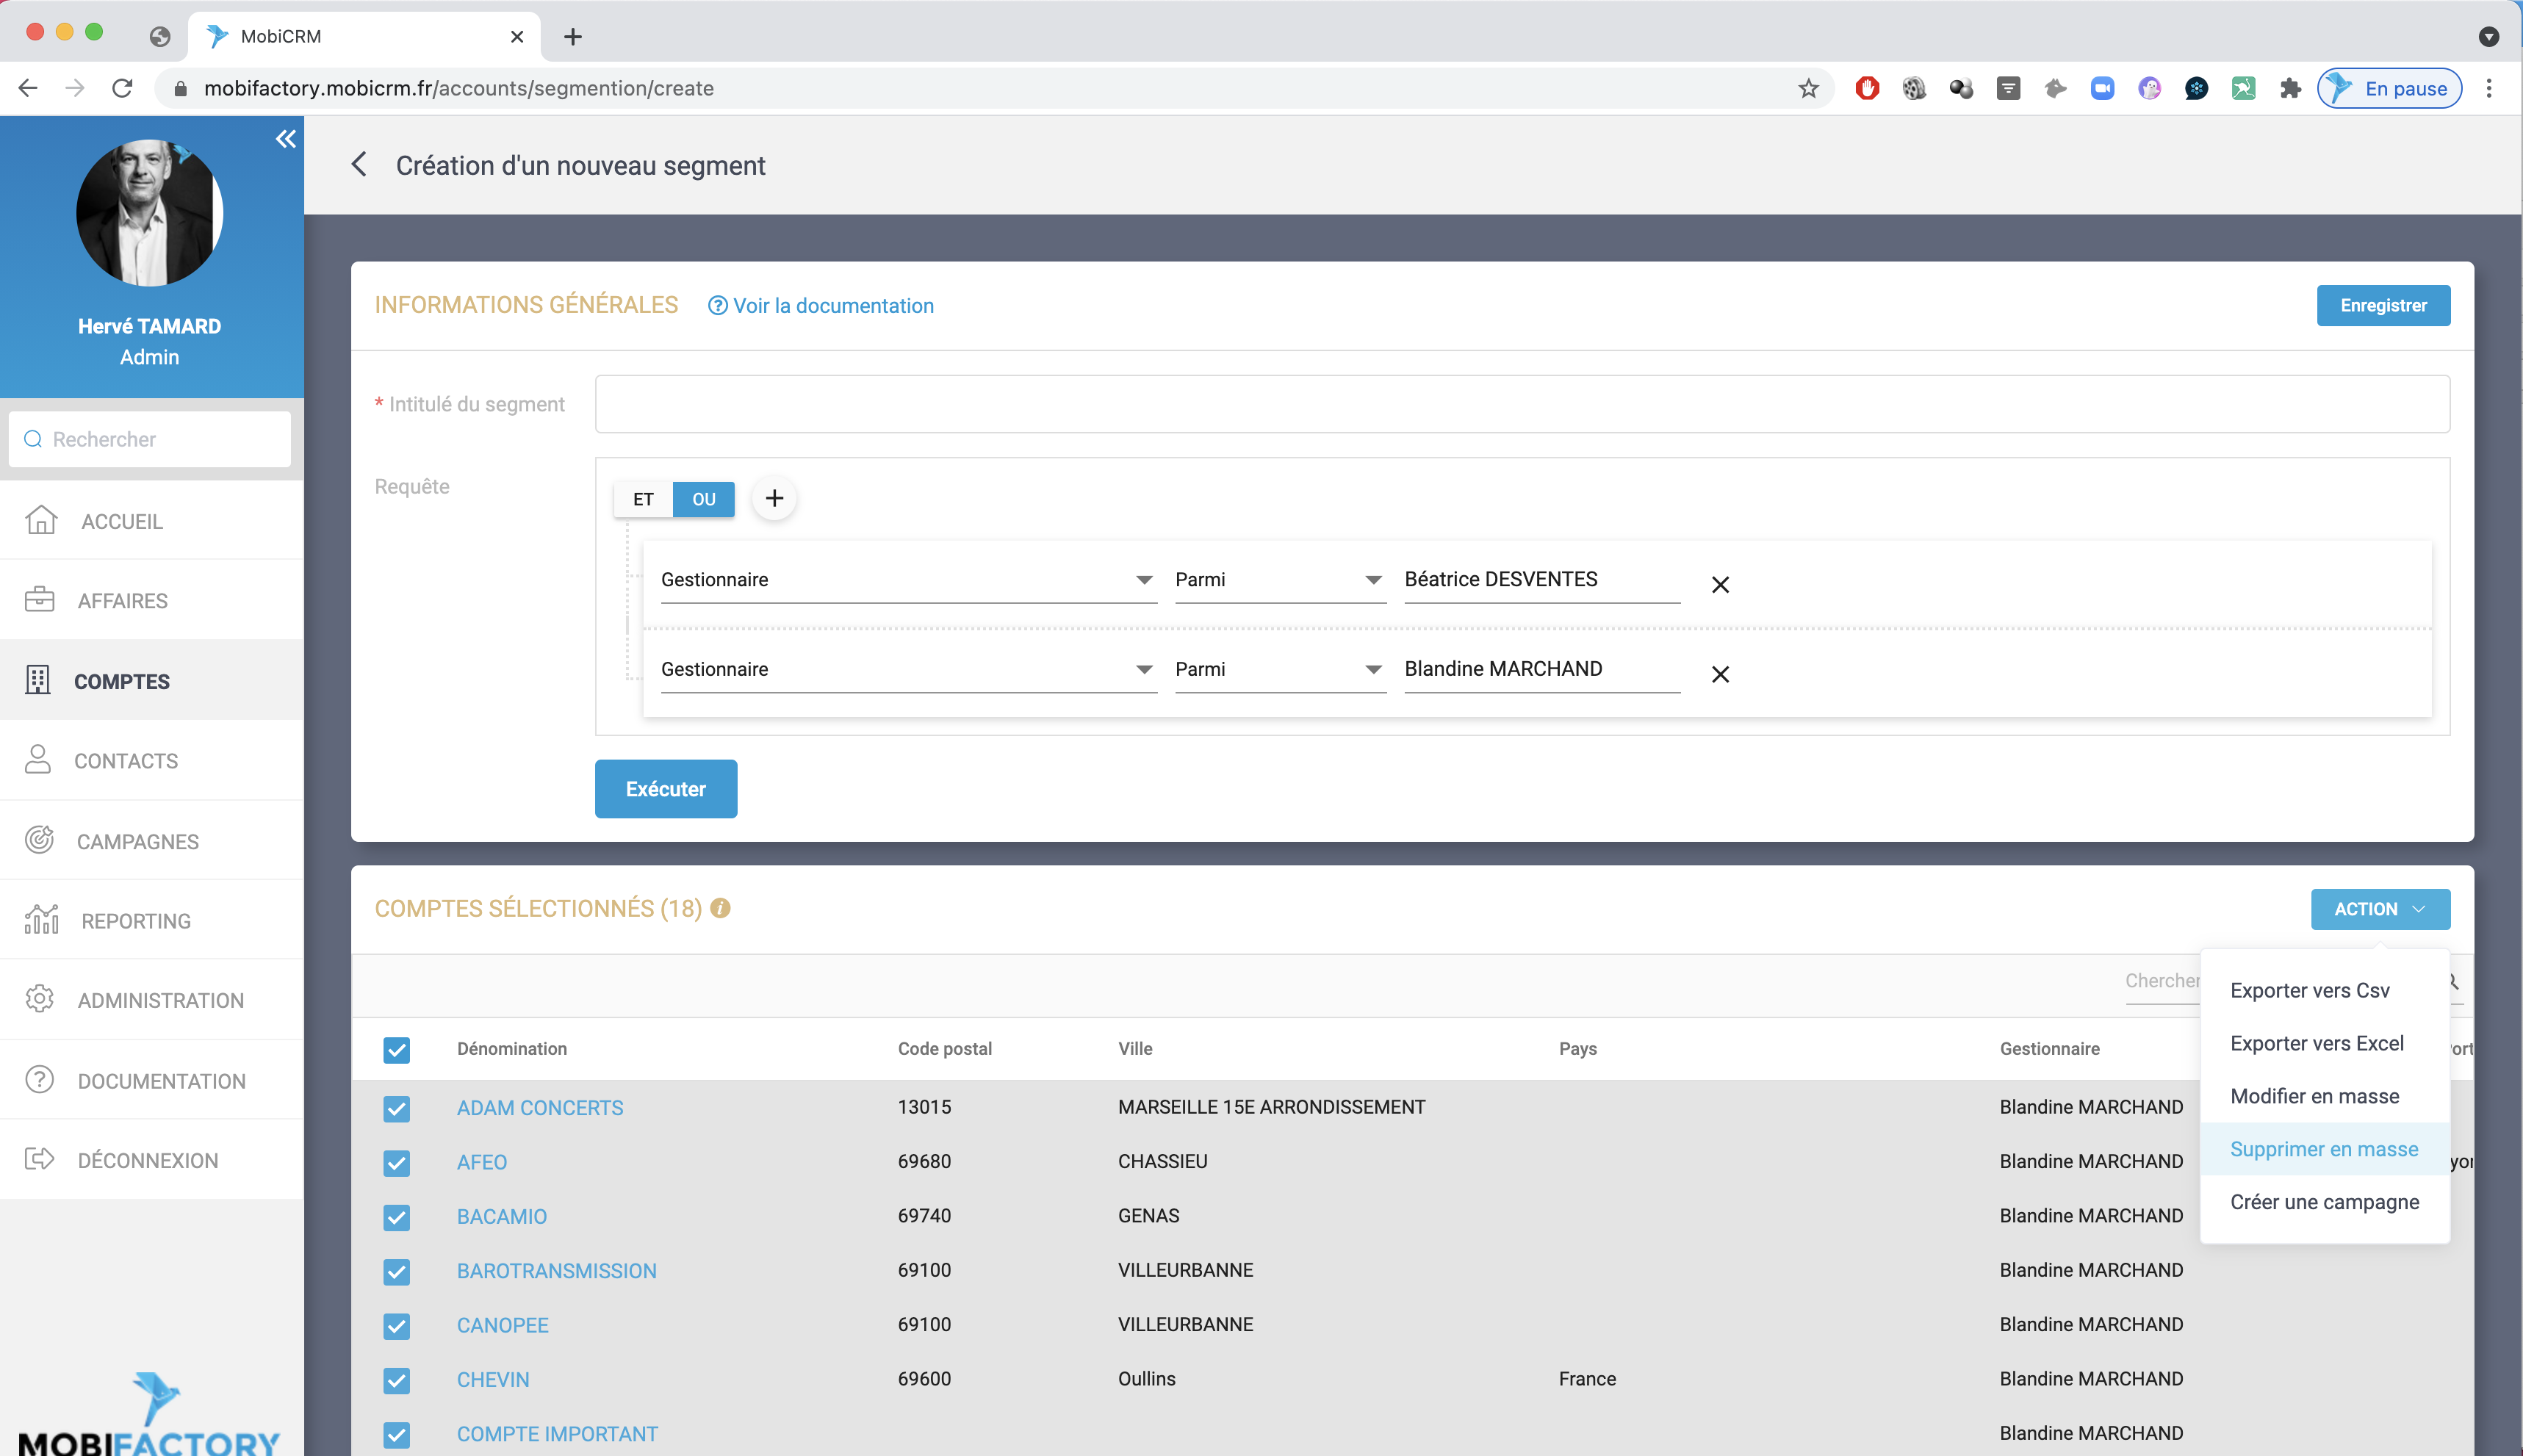Bookmark page with star icon
The image size is (2523, 1456).
click(1808, 88)
